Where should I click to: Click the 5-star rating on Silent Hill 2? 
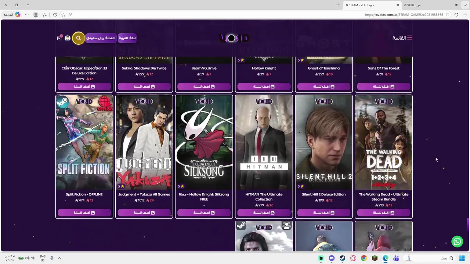point(301,186)
